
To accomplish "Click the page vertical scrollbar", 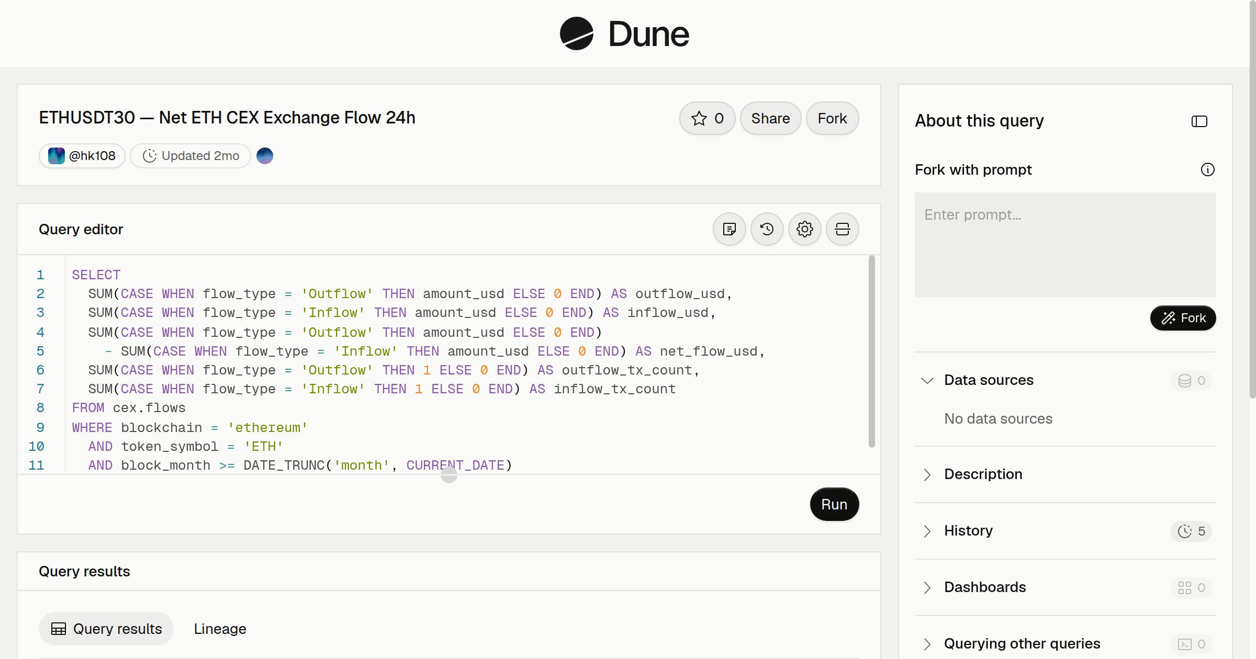I will click(1252, 199).
